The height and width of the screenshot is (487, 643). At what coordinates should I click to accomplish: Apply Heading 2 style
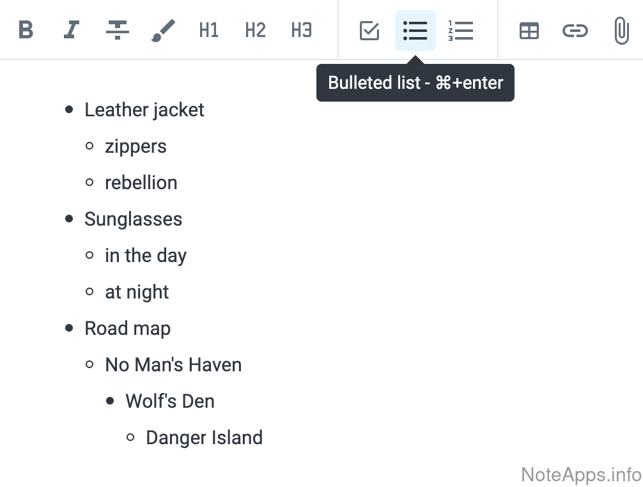[255, 30]
